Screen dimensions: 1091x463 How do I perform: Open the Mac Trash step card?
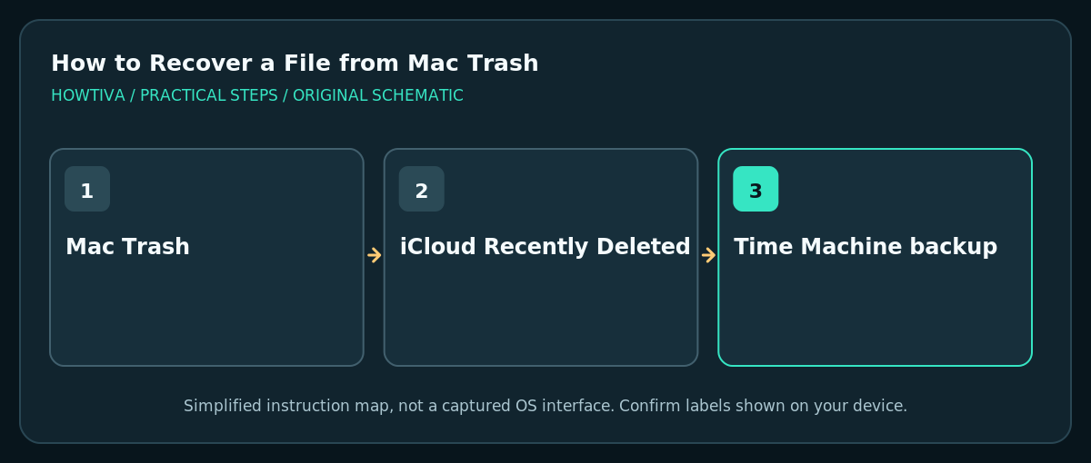pos(206,257)
